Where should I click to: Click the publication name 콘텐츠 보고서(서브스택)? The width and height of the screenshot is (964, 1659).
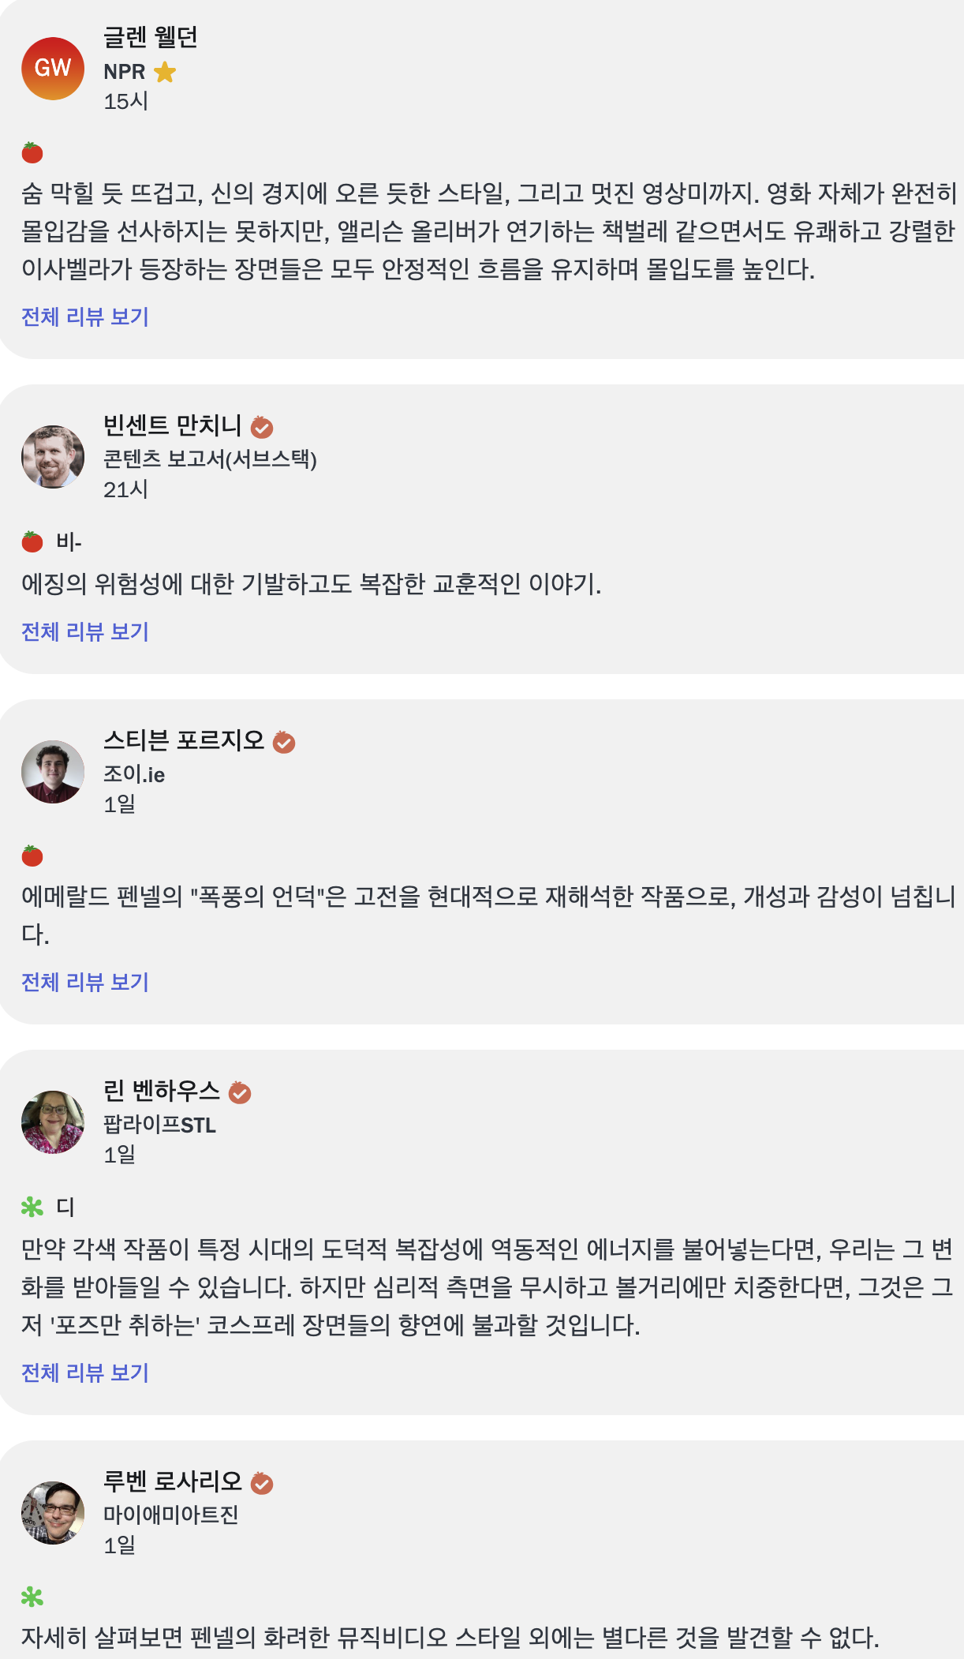pyautogui.click(x=211, y=459)
